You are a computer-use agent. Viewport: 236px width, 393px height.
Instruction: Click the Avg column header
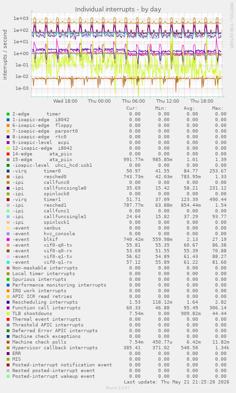tap(189, 108)
